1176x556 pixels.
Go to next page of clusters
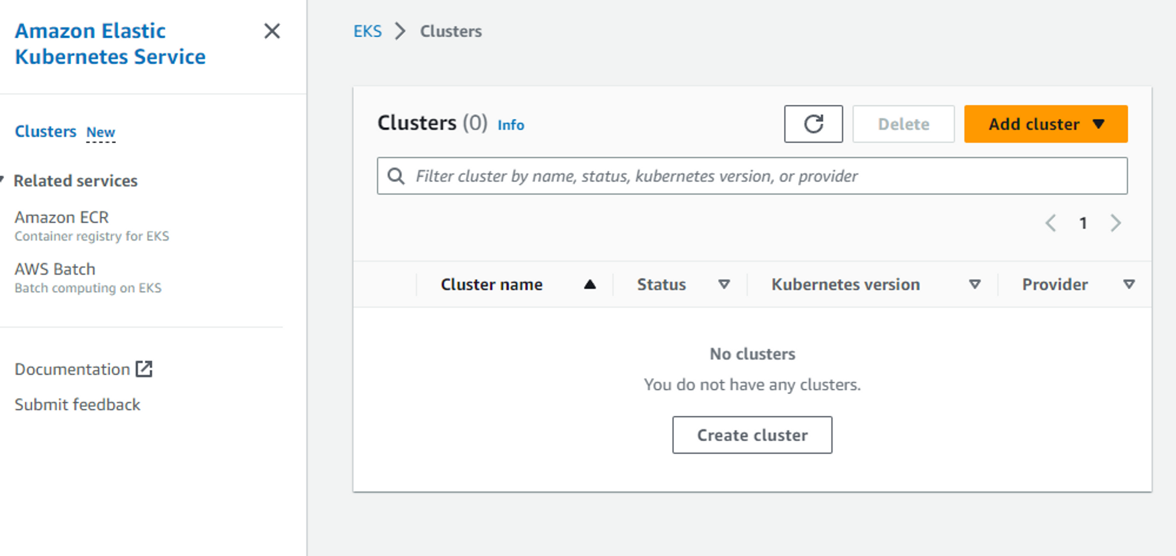click(x=1115, y=223)
